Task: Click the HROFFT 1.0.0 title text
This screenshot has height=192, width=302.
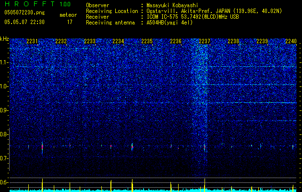Action: pyautogui.click(x=37, y=4)
